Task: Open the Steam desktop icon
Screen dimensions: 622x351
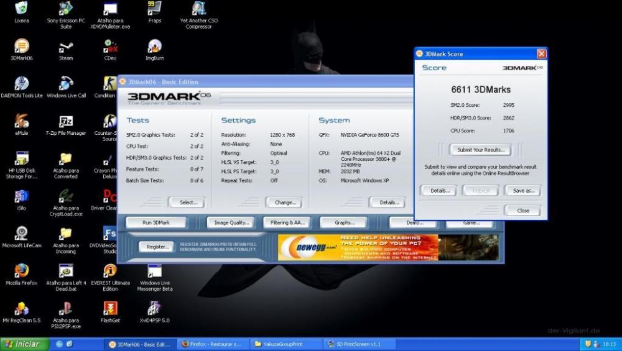Action: point(66,48)
